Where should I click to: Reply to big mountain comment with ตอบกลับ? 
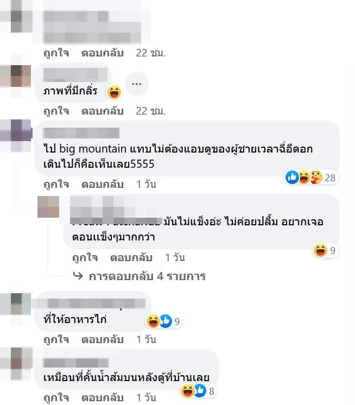click(x=102, y=184)
